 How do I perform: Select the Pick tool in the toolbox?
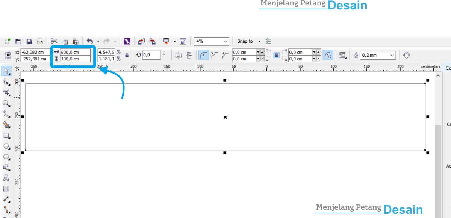6,71
